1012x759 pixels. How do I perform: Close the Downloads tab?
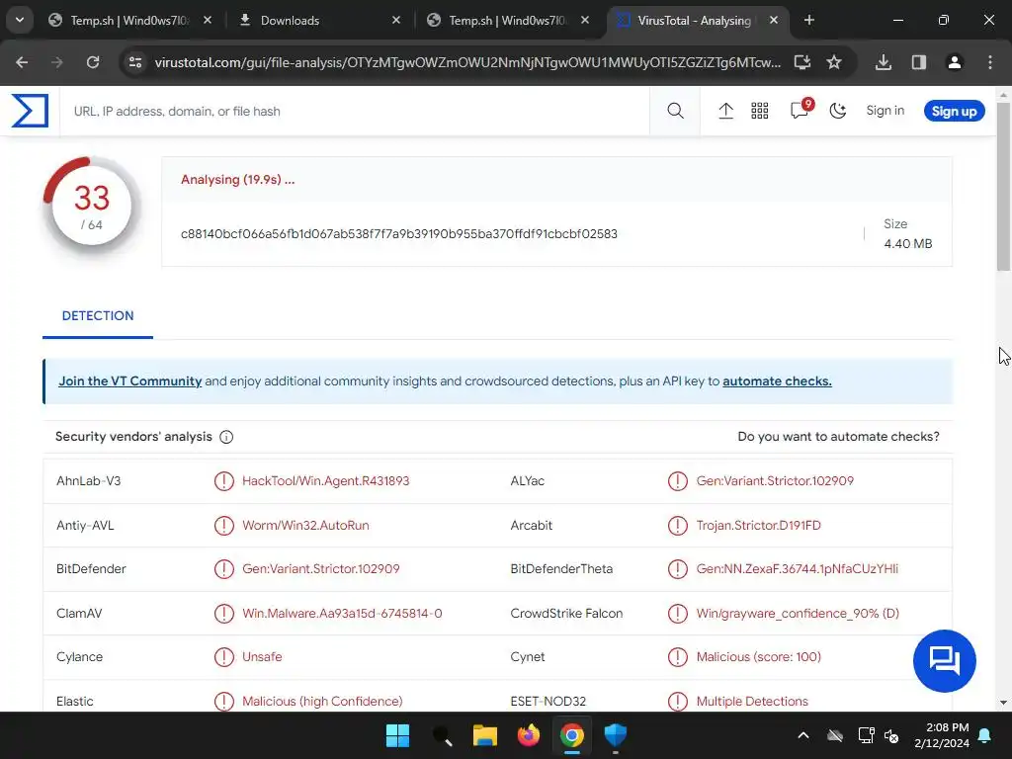tap(396, 21)
